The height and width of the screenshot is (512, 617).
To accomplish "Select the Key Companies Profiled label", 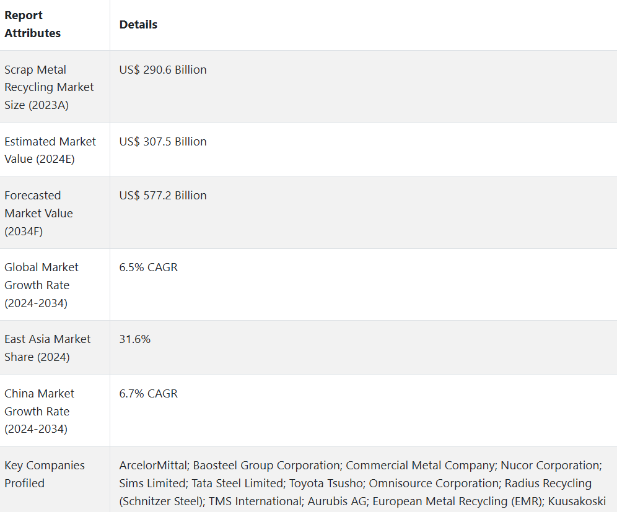I will [x=45, y=474].
